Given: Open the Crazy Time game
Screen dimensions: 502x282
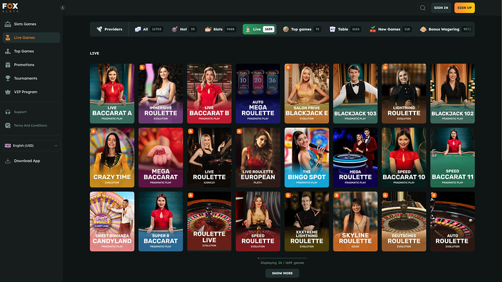Looking at the screenshot, I should 112,157.
